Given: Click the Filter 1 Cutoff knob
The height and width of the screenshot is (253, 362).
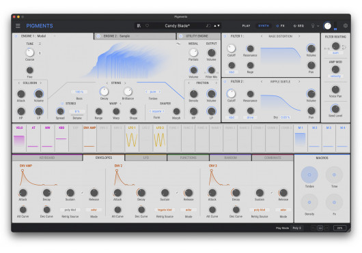Looking at the screenshot, I should (x=232, y=48).
